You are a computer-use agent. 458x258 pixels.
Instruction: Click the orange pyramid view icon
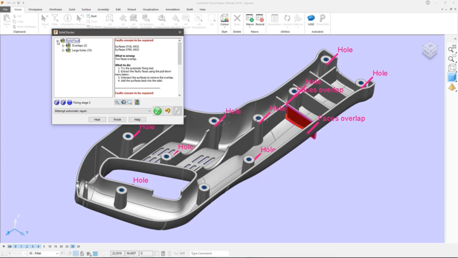452,87
